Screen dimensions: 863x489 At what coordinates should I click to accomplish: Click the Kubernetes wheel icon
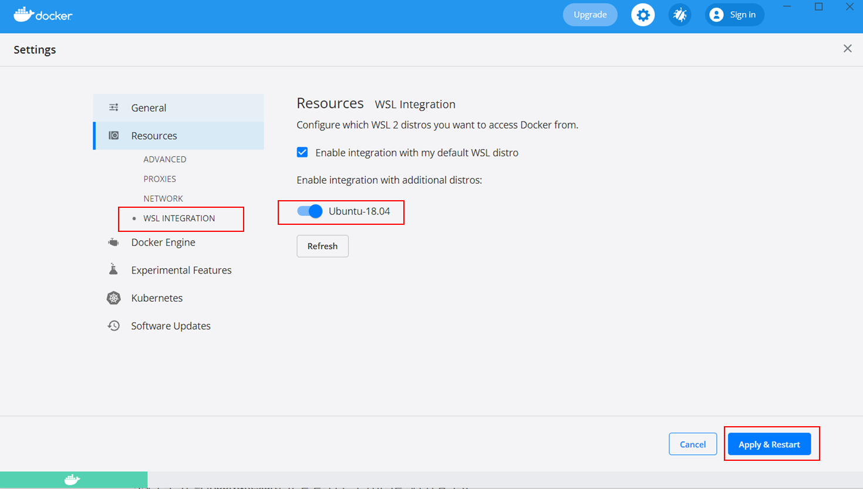click(x=113, y=298)
